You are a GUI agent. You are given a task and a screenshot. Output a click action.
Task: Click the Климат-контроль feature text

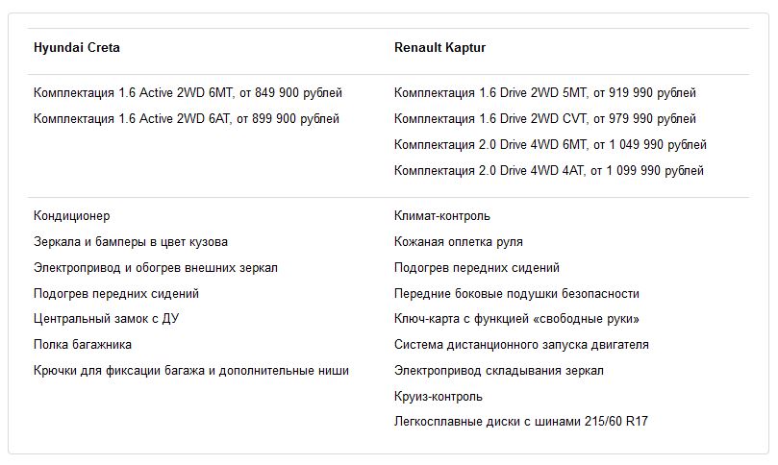coord(442,216)
